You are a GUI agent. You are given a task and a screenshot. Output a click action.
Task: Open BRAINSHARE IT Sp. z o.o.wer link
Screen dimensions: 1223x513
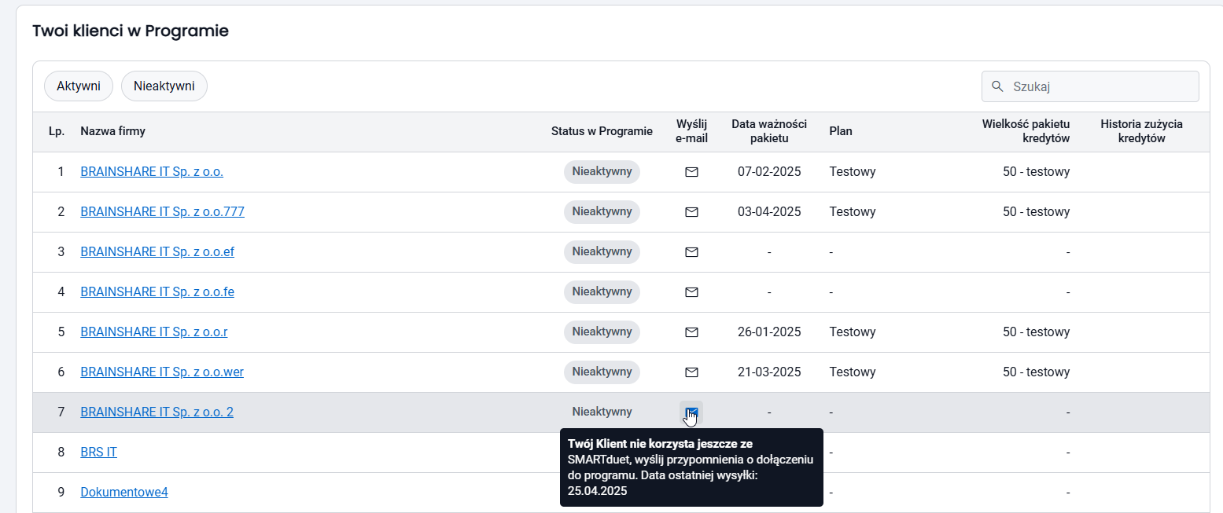coord(162,372)
